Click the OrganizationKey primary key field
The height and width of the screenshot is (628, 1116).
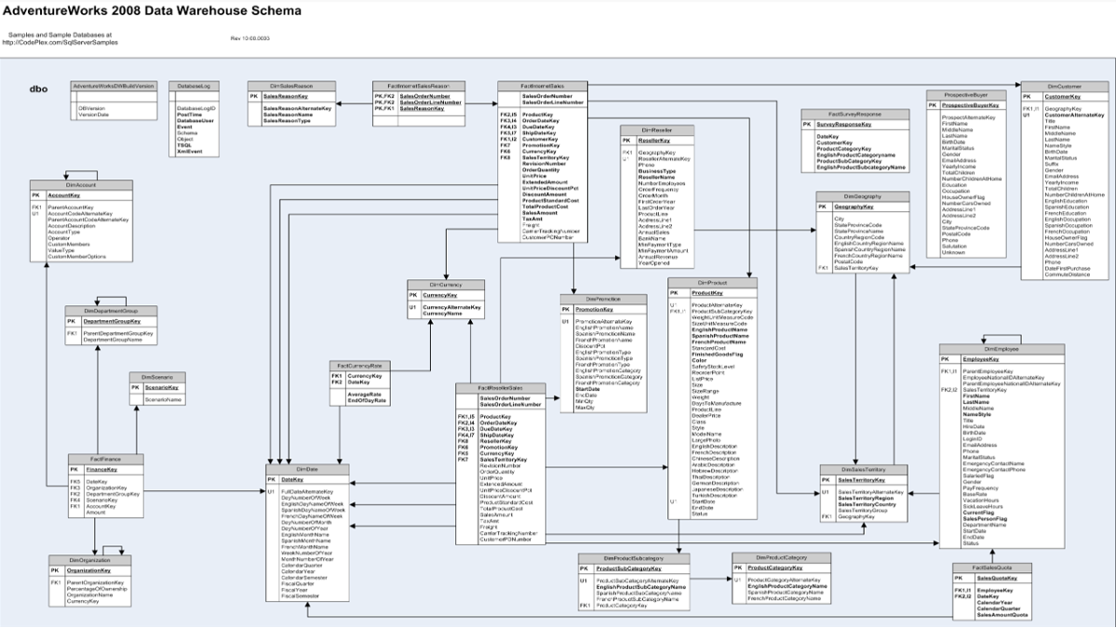(89, 570)
